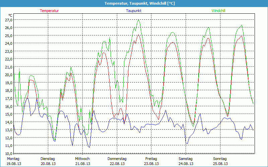
Task: Click the red Temperatur peak on Donnerstag
Action: pos(138,35)
